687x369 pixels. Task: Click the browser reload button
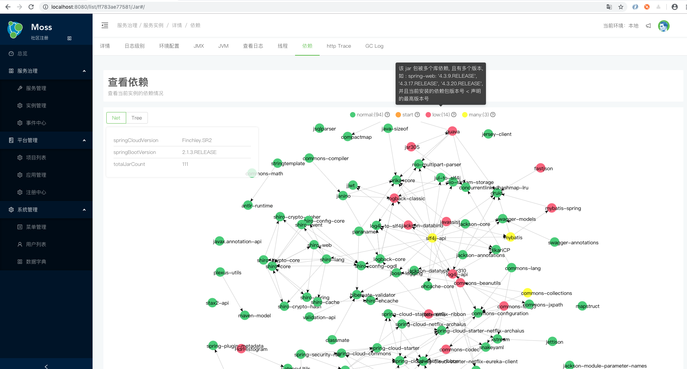pos(31,7)
